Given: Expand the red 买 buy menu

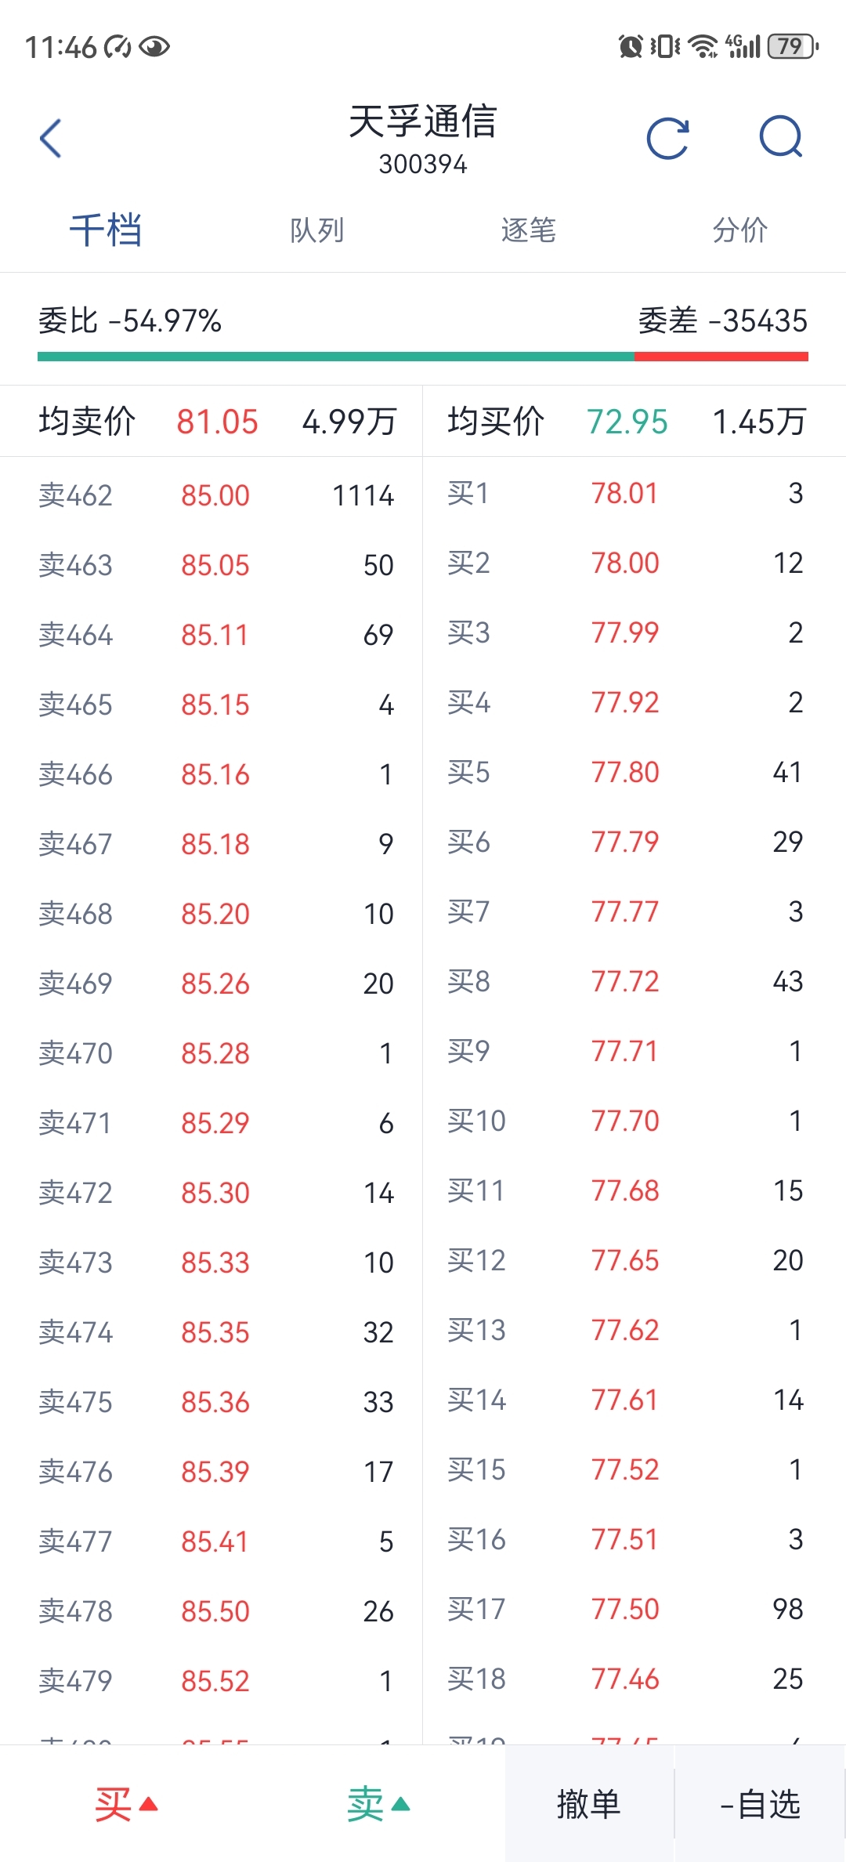Looking at the screenshot, I should pos(126,1804).
